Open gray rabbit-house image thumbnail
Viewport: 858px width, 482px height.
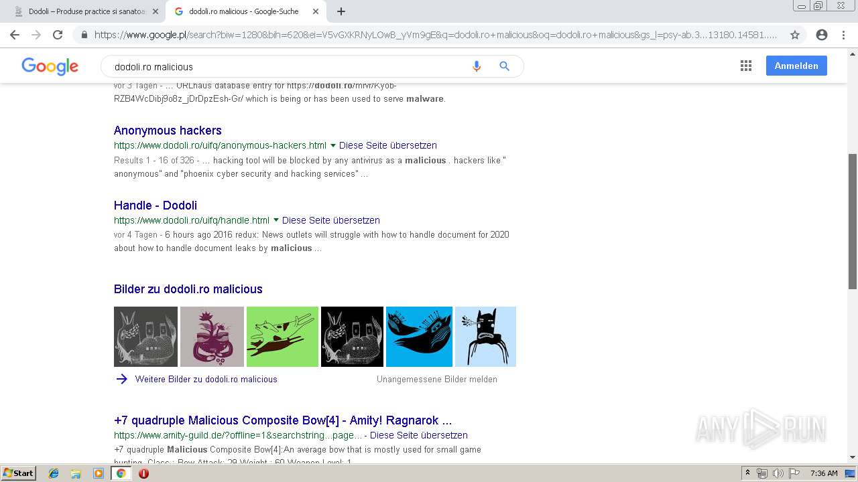pos(145,337)
